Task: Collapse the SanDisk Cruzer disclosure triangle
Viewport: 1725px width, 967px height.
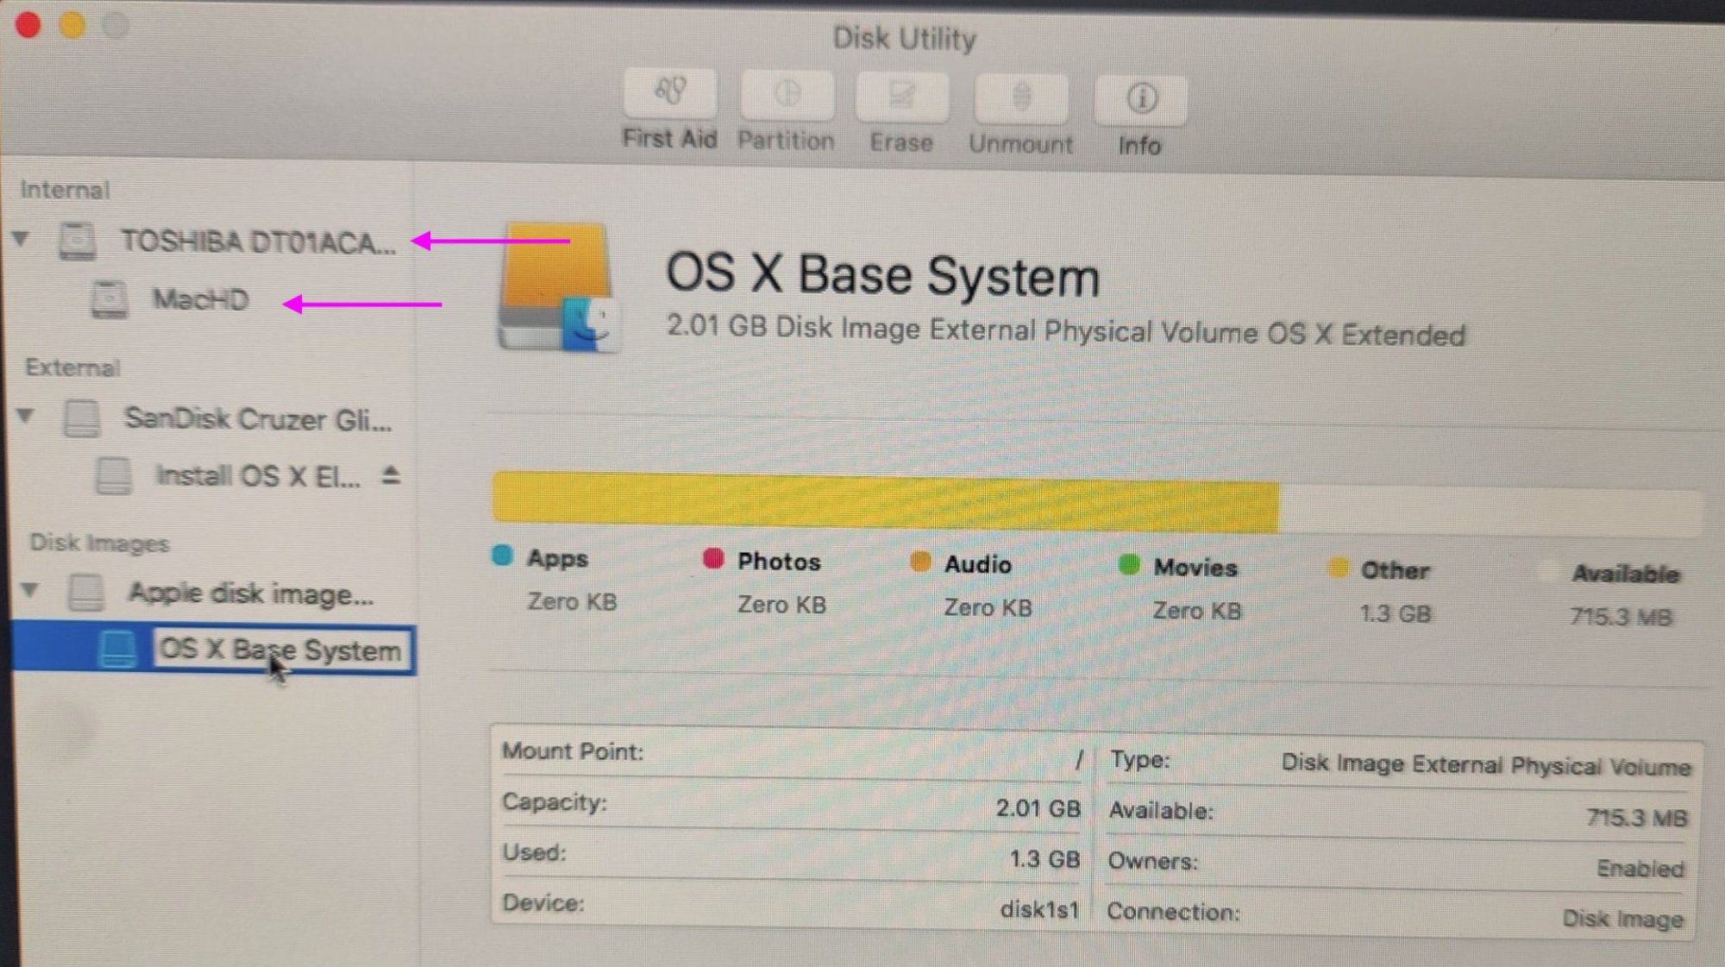Action: (26, 416)
